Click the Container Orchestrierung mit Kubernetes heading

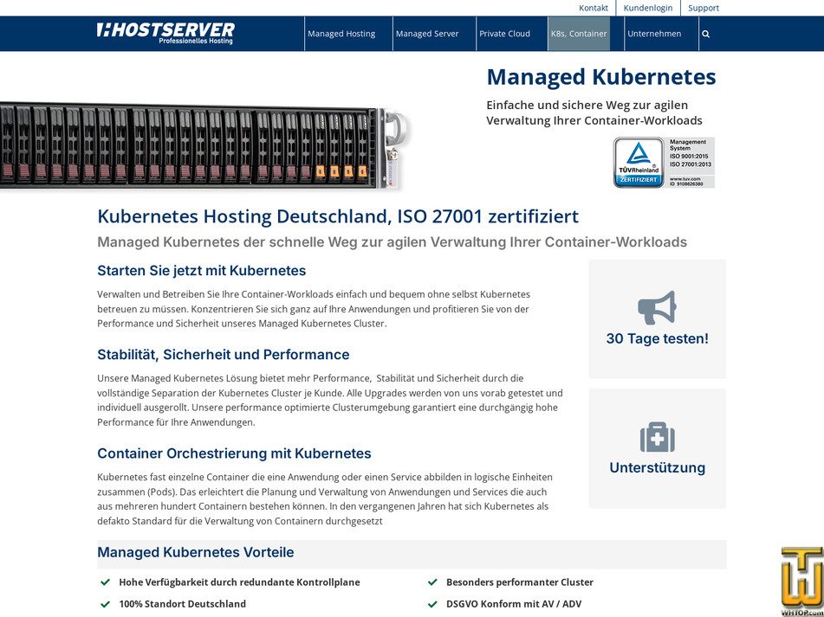point(235,453)
